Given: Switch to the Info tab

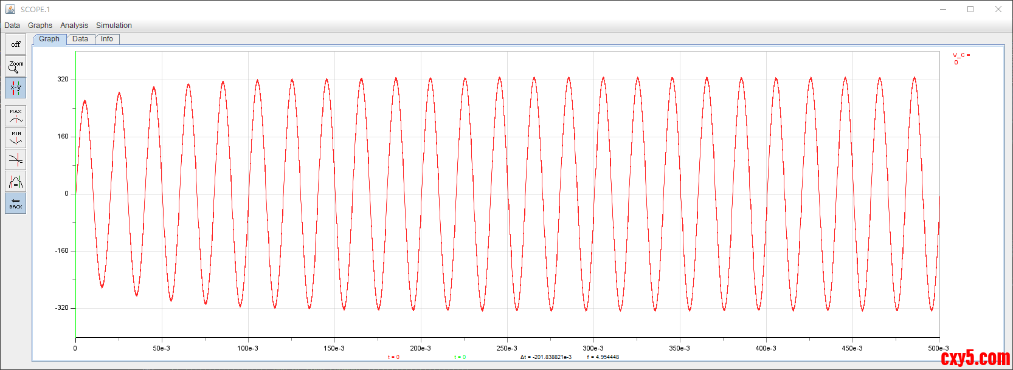Looking at the screenshot, I should 107,39.
